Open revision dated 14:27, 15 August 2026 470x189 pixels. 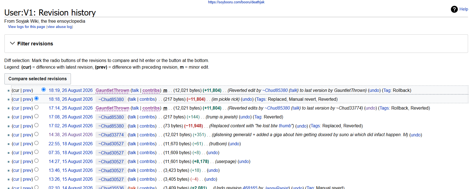[x=71, y=162]
